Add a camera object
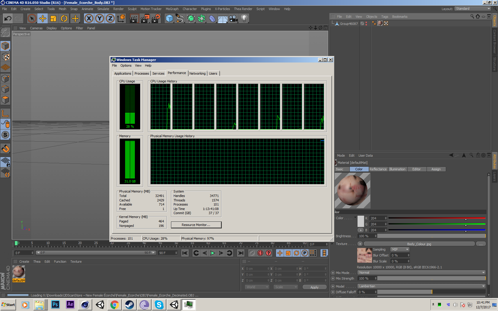The width and height of the screenshot is (498, 311). click(234, 19)
